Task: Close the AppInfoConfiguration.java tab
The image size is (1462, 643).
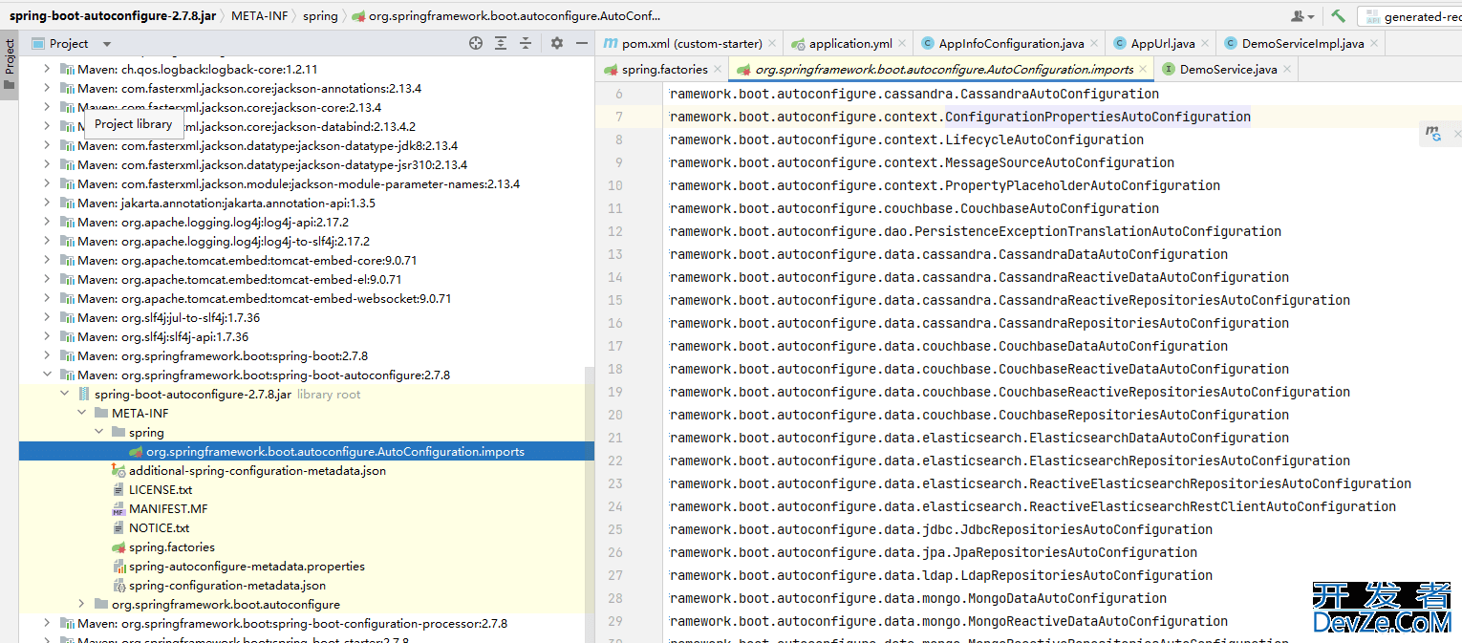Action: [1093, 44]
